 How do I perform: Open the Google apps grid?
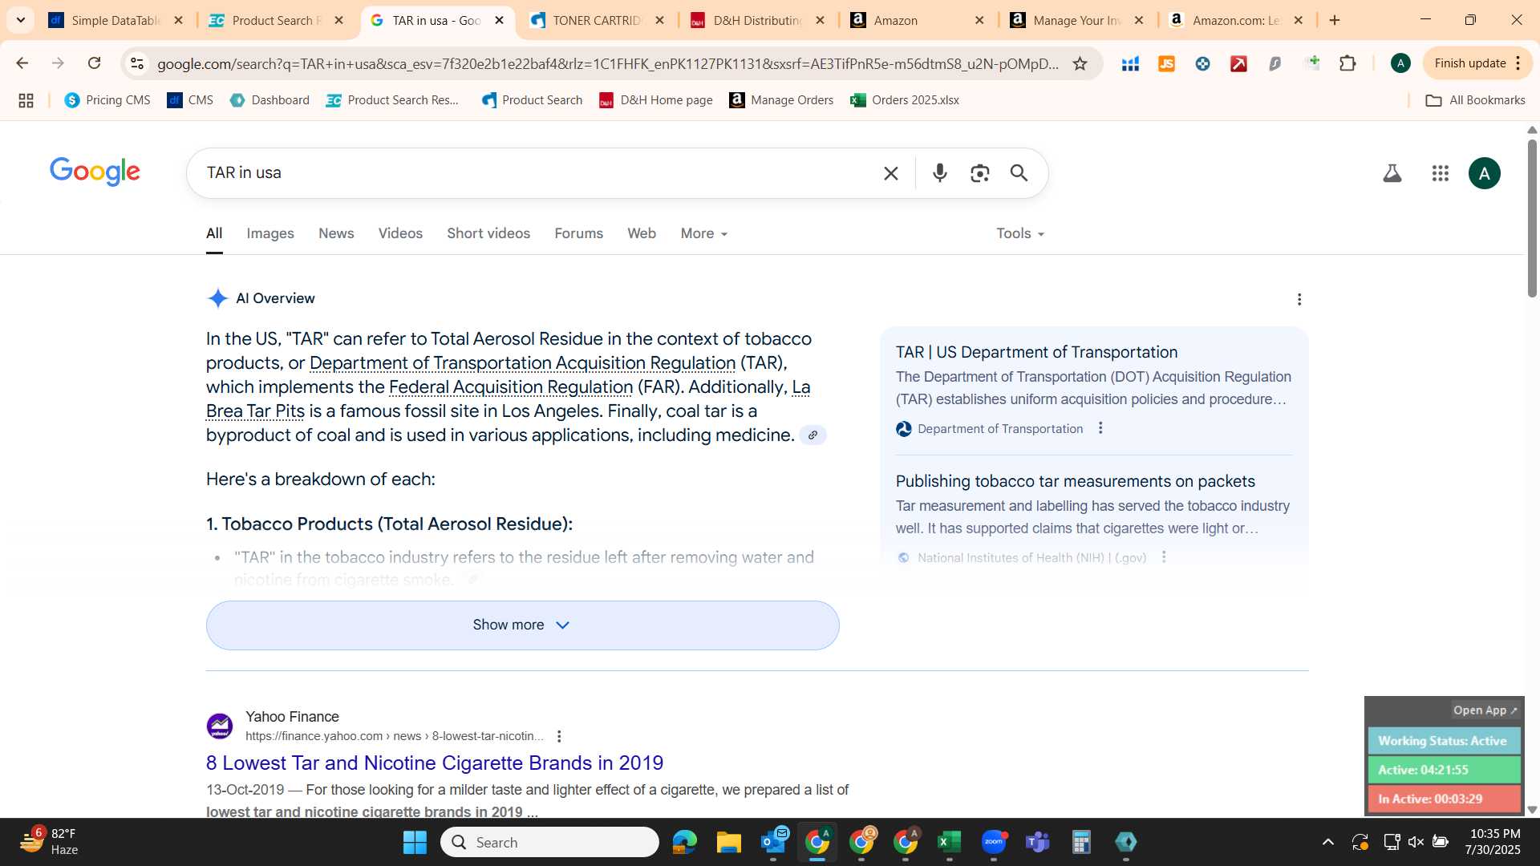click(x=1441, y=173)
